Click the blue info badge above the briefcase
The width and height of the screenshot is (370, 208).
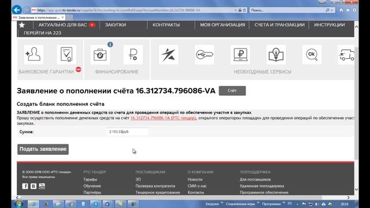pyautogui.click(x=110, y=44)
